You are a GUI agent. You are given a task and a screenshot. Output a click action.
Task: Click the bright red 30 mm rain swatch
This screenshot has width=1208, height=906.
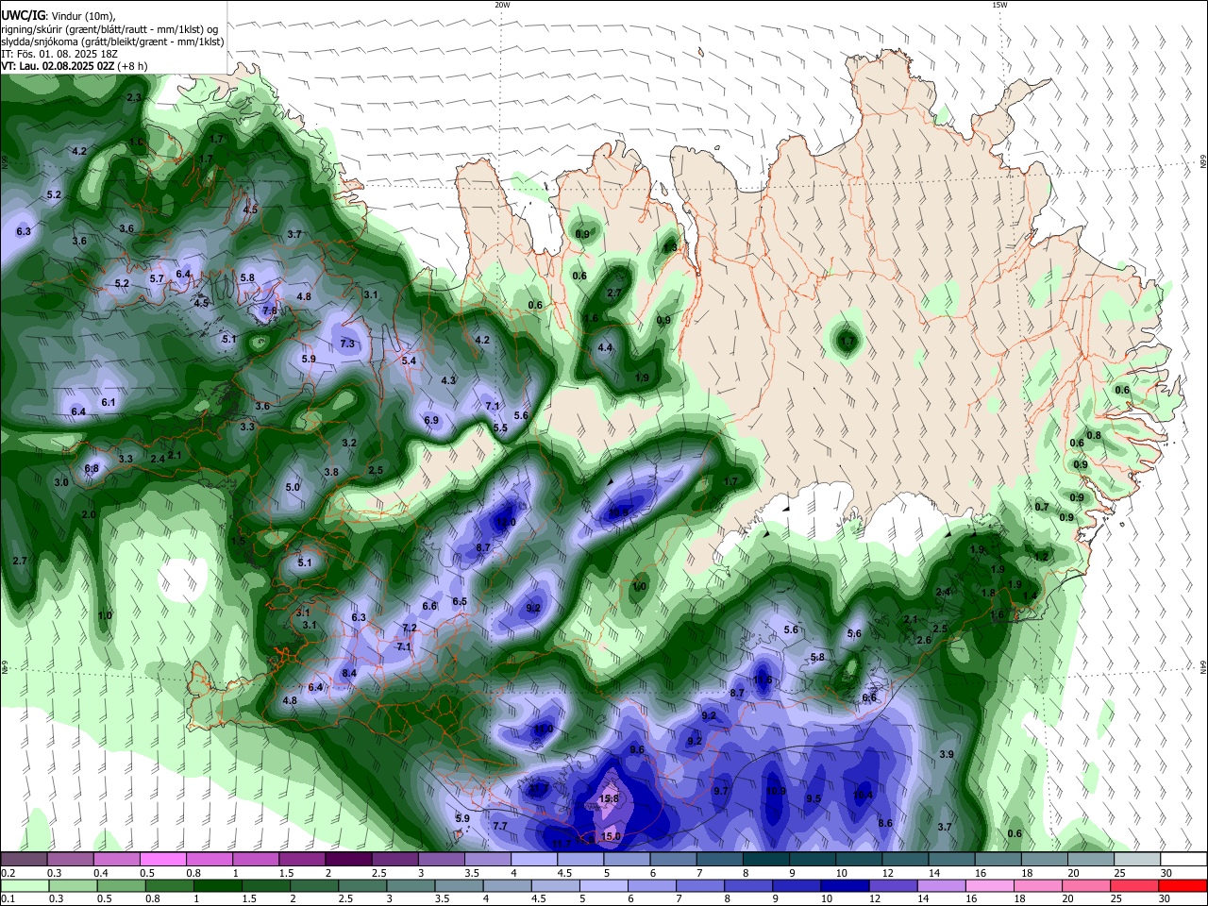point(1183,886)
